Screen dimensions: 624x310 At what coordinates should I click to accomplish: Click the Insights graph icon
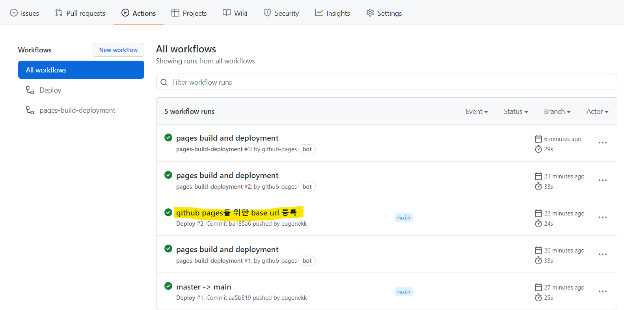(319, 13)
